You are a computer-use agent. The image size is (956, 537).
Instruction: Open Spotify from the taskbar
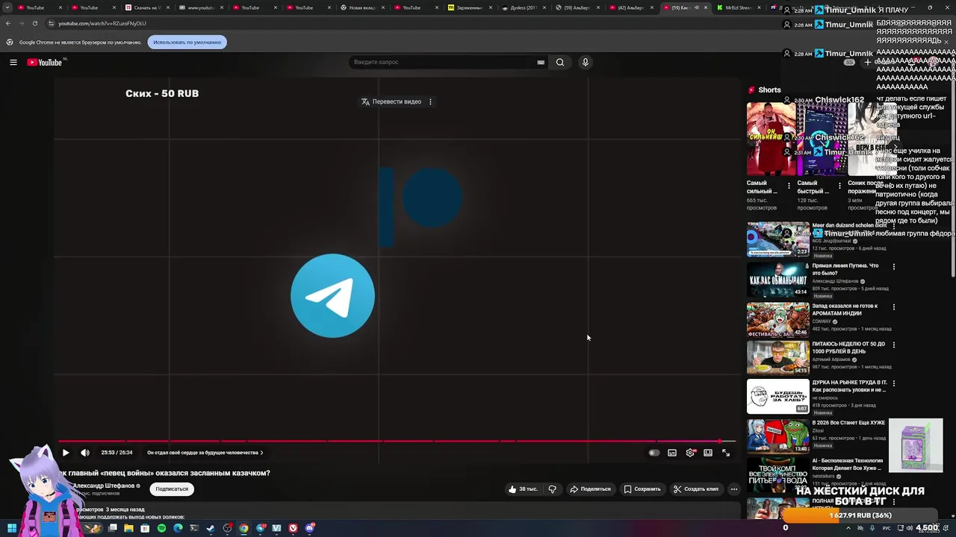[161, 528]
